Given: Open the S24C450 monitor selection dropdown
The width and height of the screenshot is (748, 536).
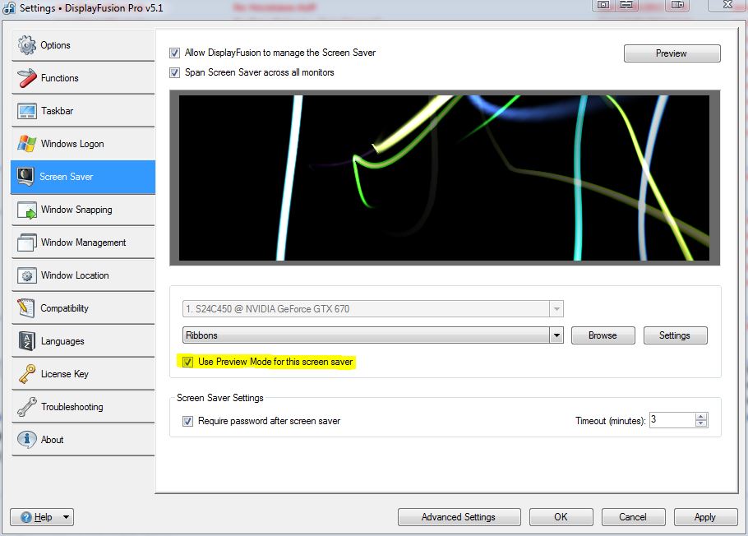Looking at the screenshot, I should tap(556, 309).
